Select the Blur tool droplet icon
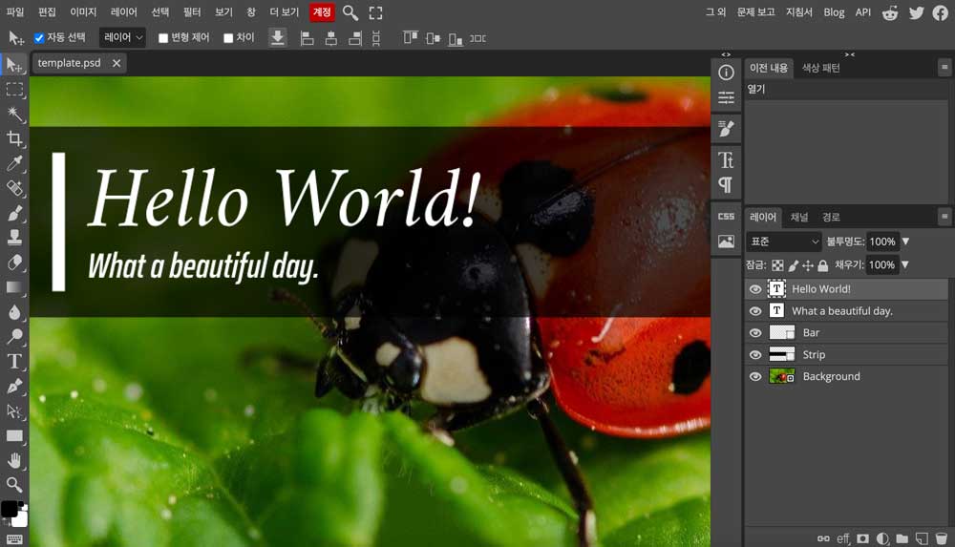Viewport: 955px width, 547px height. [x=14, y=312]
